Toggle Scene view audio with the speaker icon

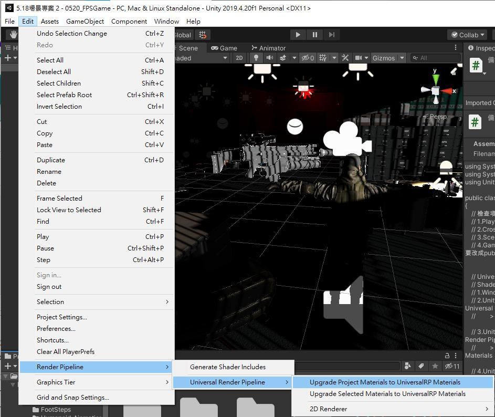269,58
